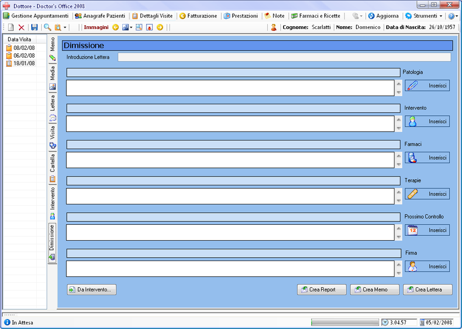Open Gestione Appuntamenti menu

coord(36,16)
